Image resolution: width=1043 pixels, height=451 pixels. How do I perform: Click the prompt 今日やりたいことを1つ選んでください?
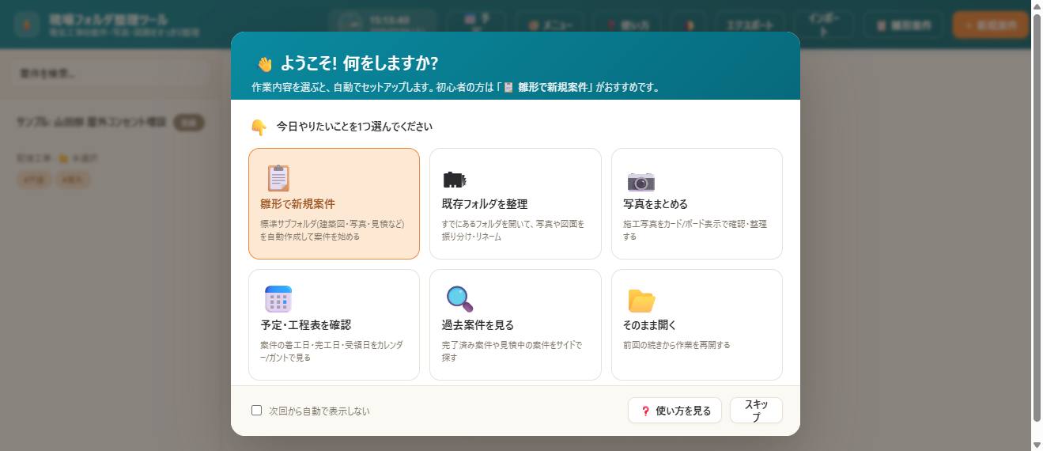(x=354, y=127)
